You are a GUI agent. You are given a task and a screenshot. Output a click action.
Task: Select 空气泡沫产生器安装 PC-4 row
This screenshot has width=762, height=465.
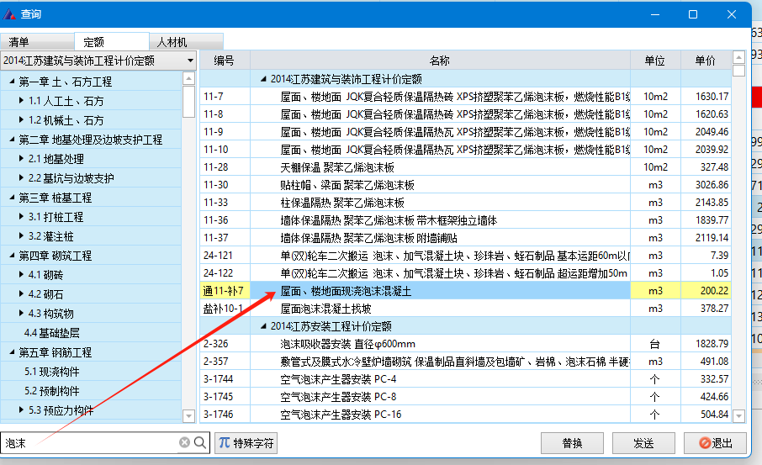coord(466,379)
